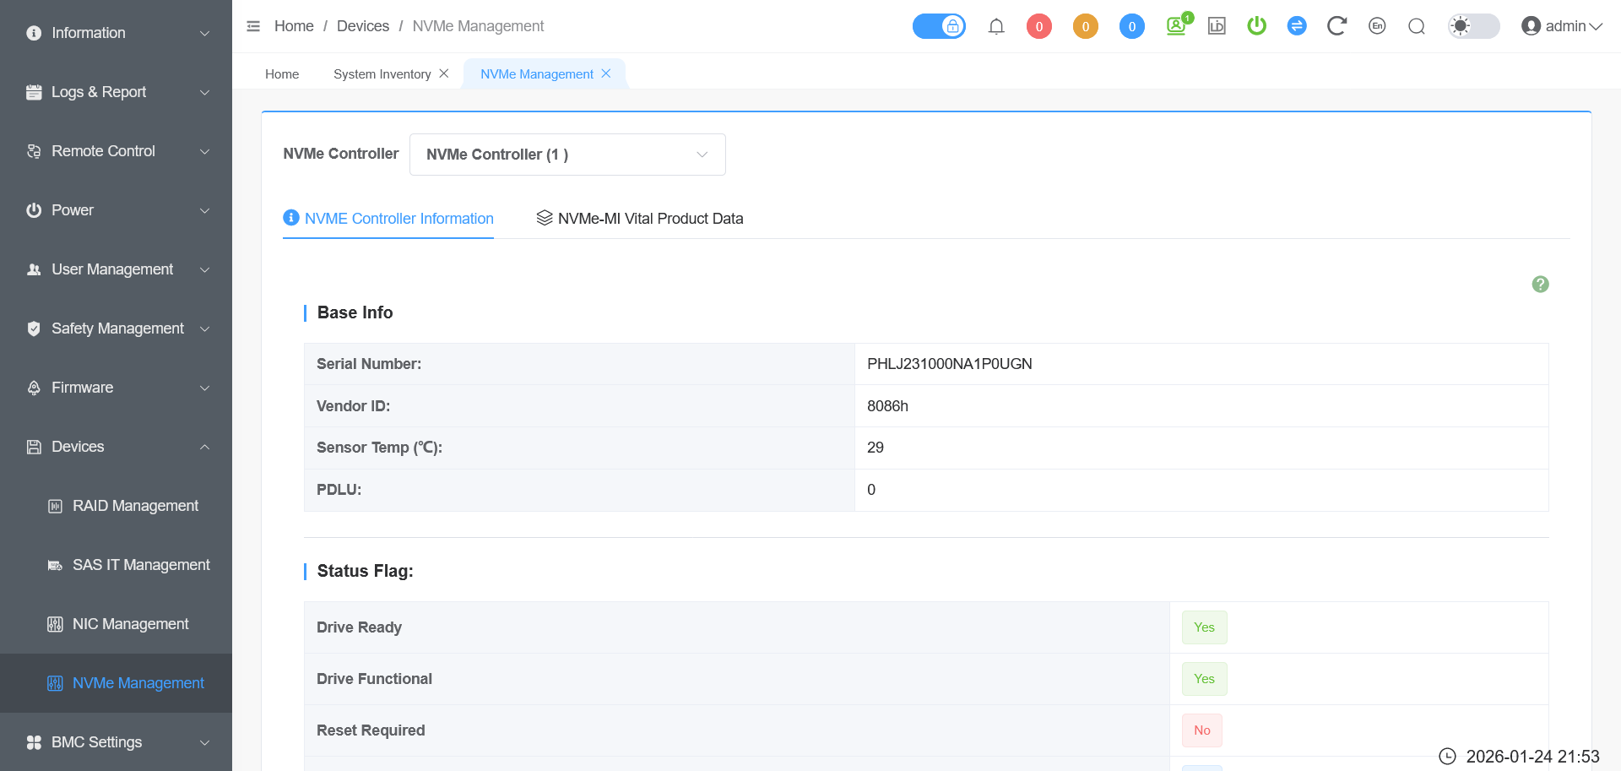Click the refresh icon in header

coord(1336,26)
